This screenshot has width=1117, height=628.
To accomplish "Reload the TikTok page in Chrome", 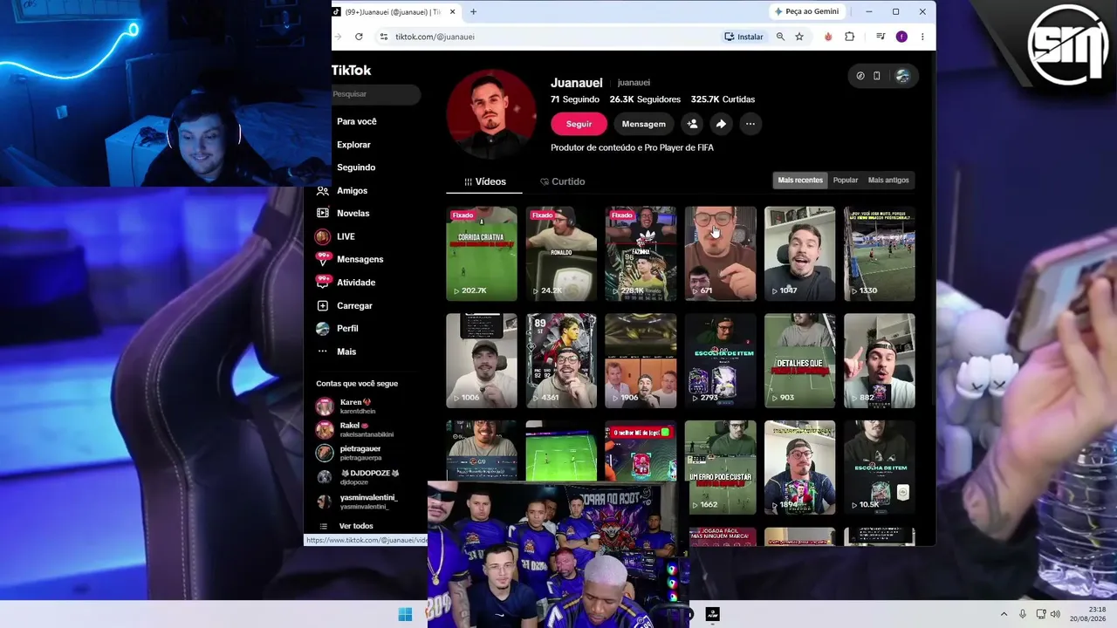I will [x=359, y=37].
